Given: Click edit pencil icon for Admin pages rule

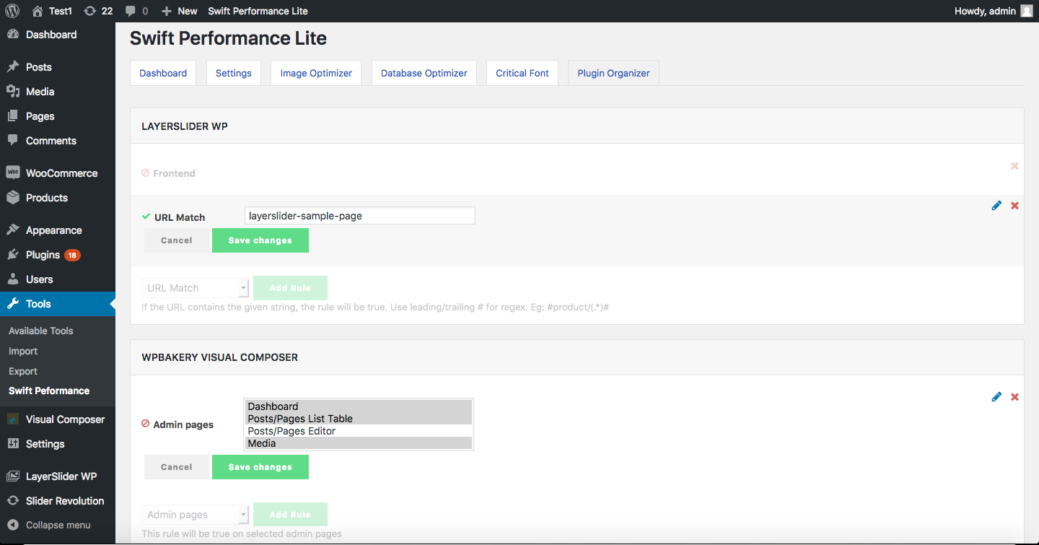Looking at the screenshot, I should click(996, 397).
